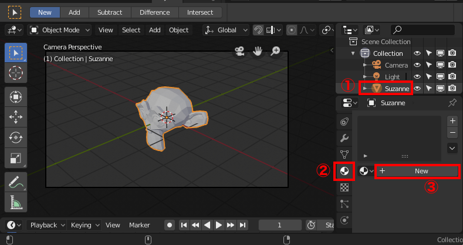This screenshot has height=245, width=463.
Task: Open the Keying menu
Action: (x=84, y=225)
